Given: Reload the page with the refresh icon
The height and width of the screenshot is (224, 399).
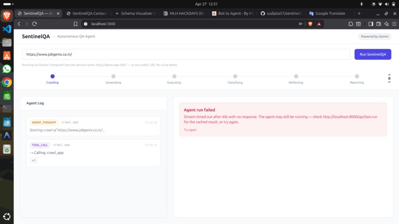Looking at the screenshot, I should (x=34, y=24).
